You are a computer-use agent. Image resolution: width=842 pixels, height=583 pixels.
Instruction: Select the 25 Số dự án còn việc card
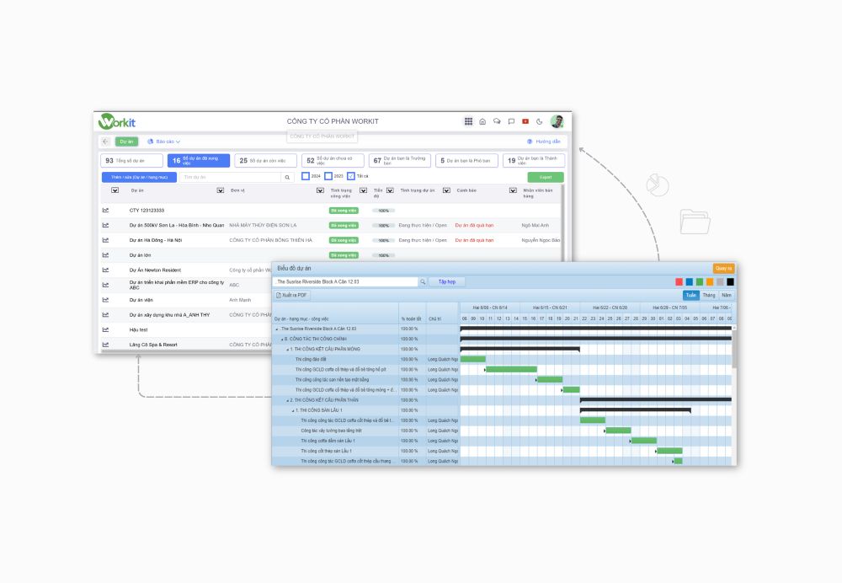(x=265, y=161)
